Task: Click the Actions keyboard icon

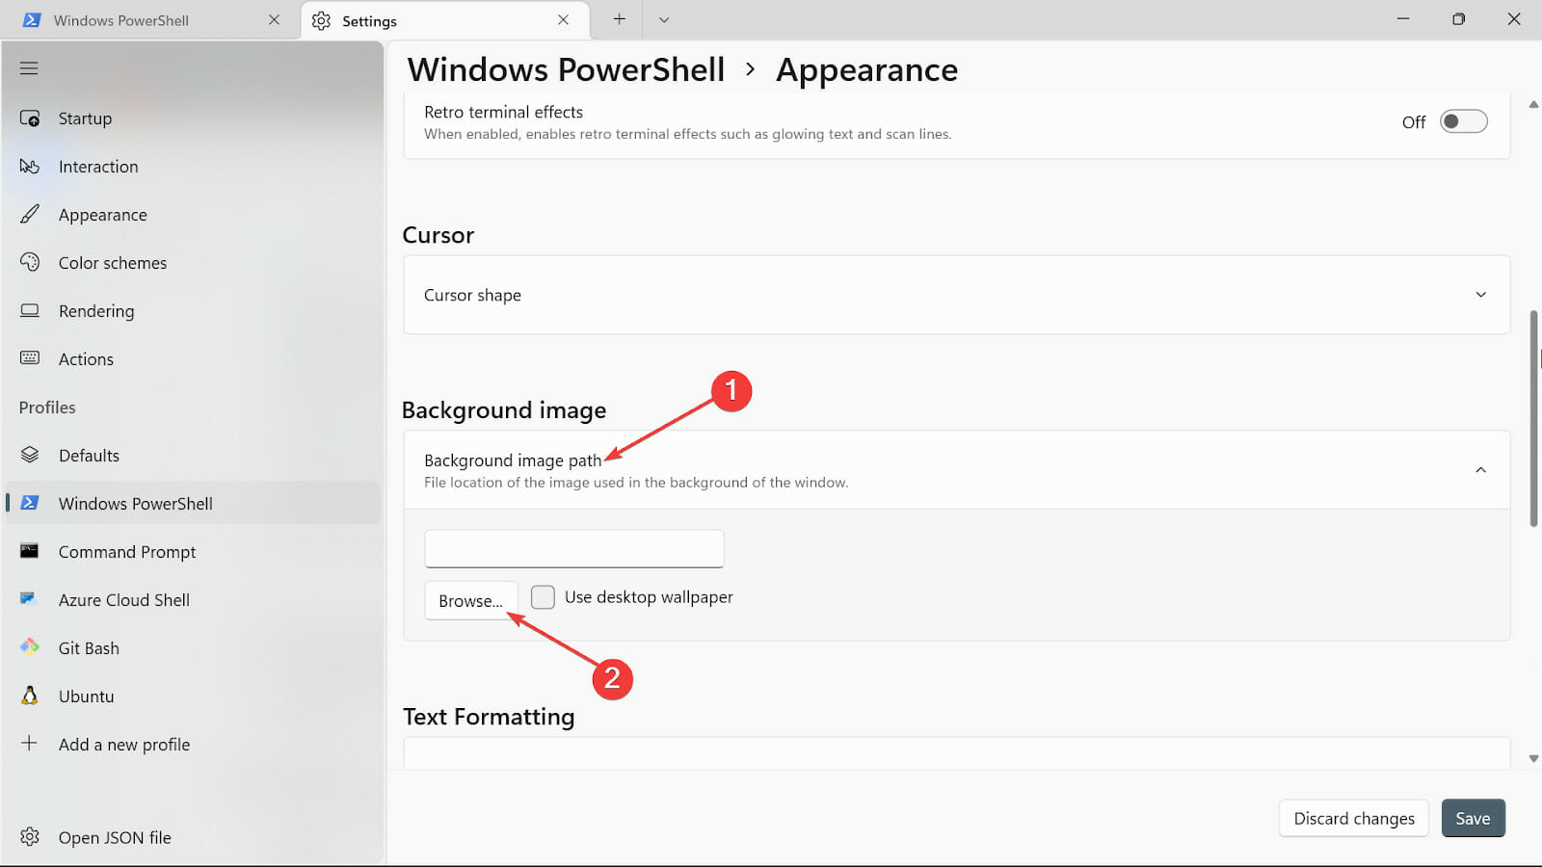Action: pos(30,358)
